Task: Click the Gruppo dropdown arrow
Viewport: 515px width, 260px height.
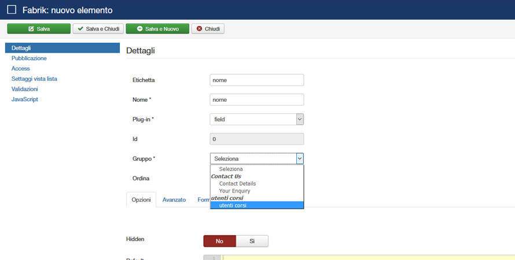Action: 300,159
